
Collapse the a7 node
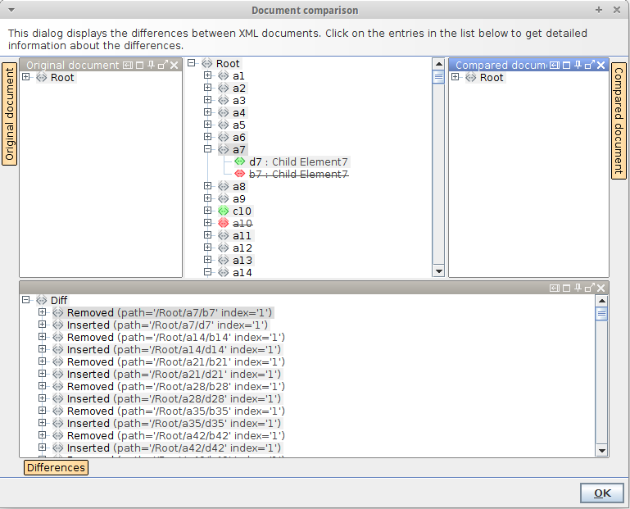click(208, 149)
